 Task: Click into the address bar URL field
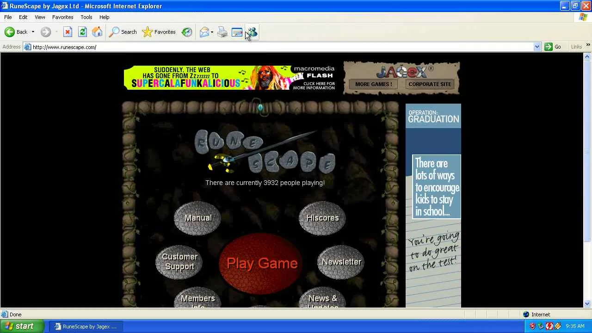[282, 47]
